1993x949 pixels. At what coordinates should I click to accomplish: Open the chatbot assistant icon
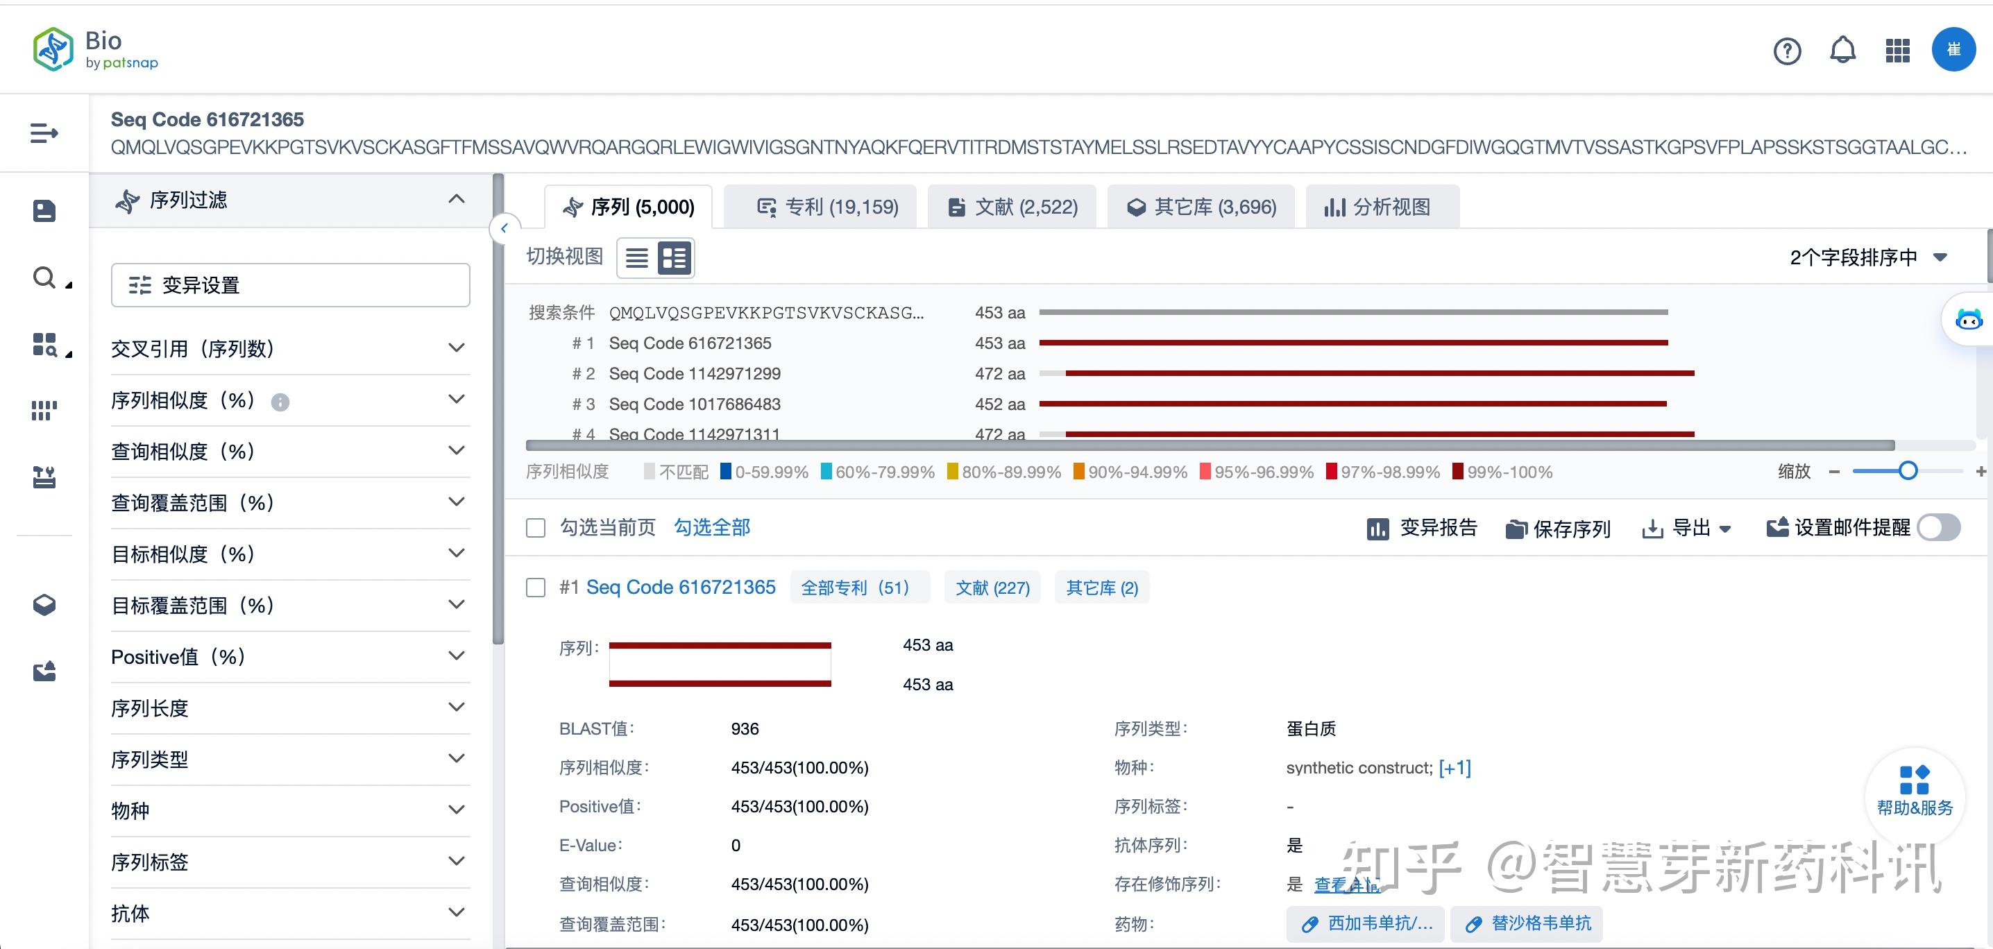click(x=1968, y=318)
